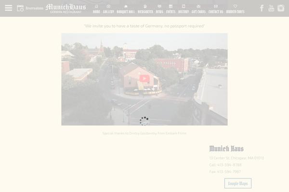Open the Instagram profile icon
Image resolution: width=289 pixels, height=192 pixels.
pyautogui.click(x=281, y=8)
